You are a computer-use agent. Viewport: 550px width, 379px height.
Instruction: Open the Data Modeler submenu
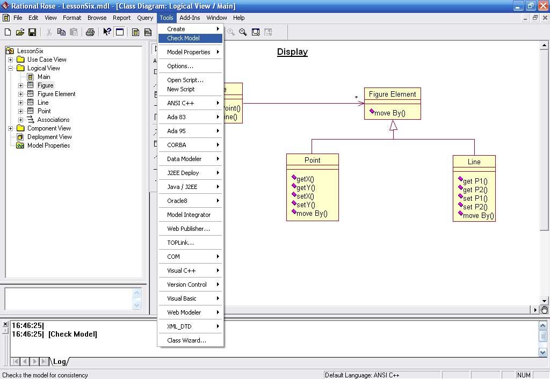click(191, 159)
